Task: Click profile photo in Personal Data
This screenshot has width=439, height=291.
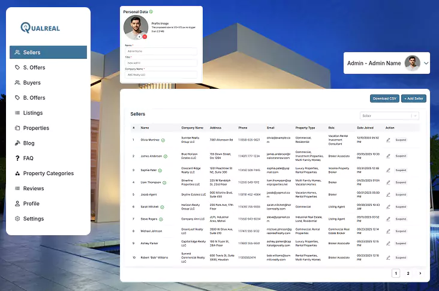Action: [136, 28]
